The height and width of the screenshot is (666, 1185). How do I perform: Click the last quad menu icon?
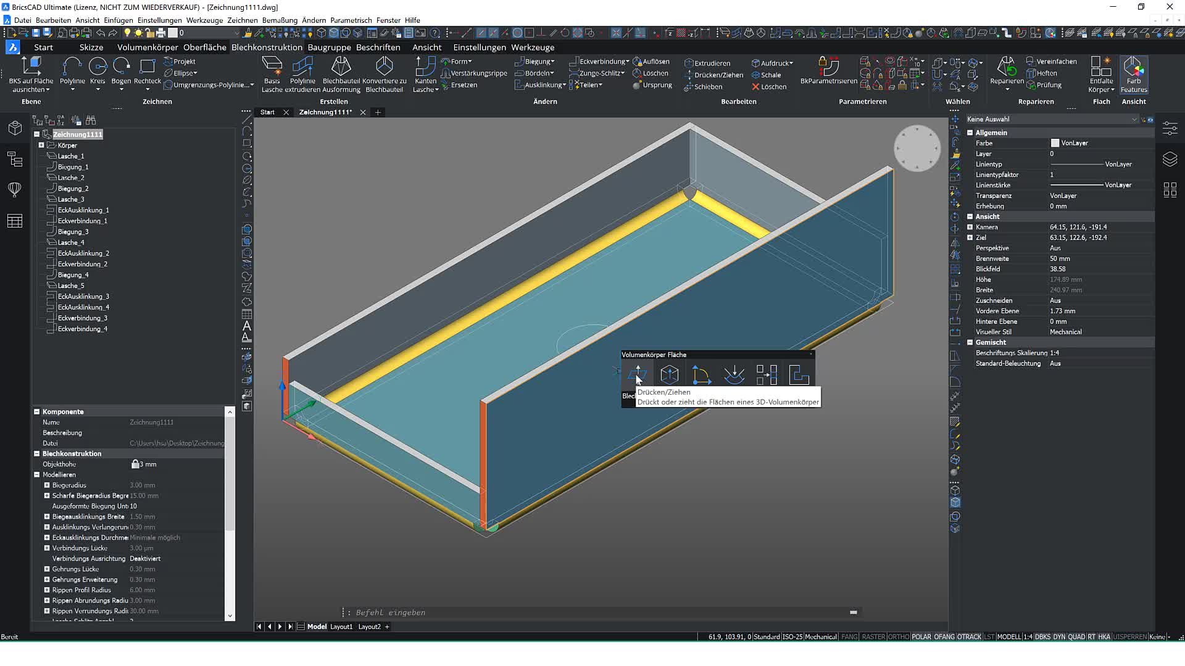799,374
